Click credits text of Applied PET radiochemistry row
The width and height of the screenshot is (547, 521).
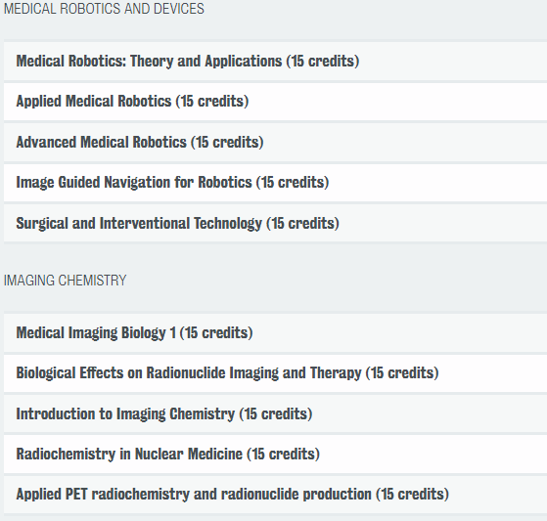click(x=412, y=495)
